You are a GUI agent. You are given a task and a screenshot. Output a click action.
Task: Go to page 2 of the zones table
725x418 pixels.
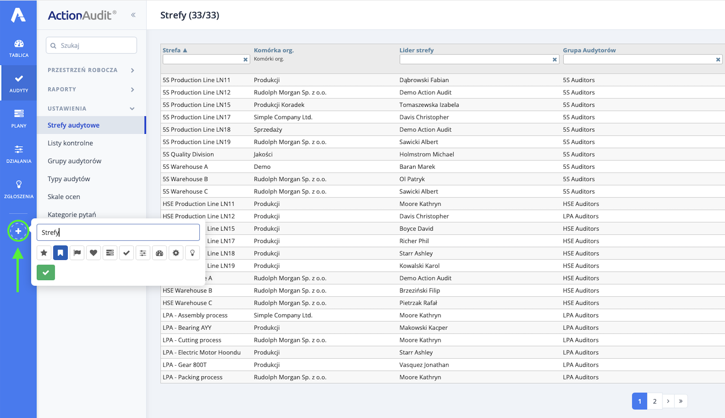click(x=655, y=401)
